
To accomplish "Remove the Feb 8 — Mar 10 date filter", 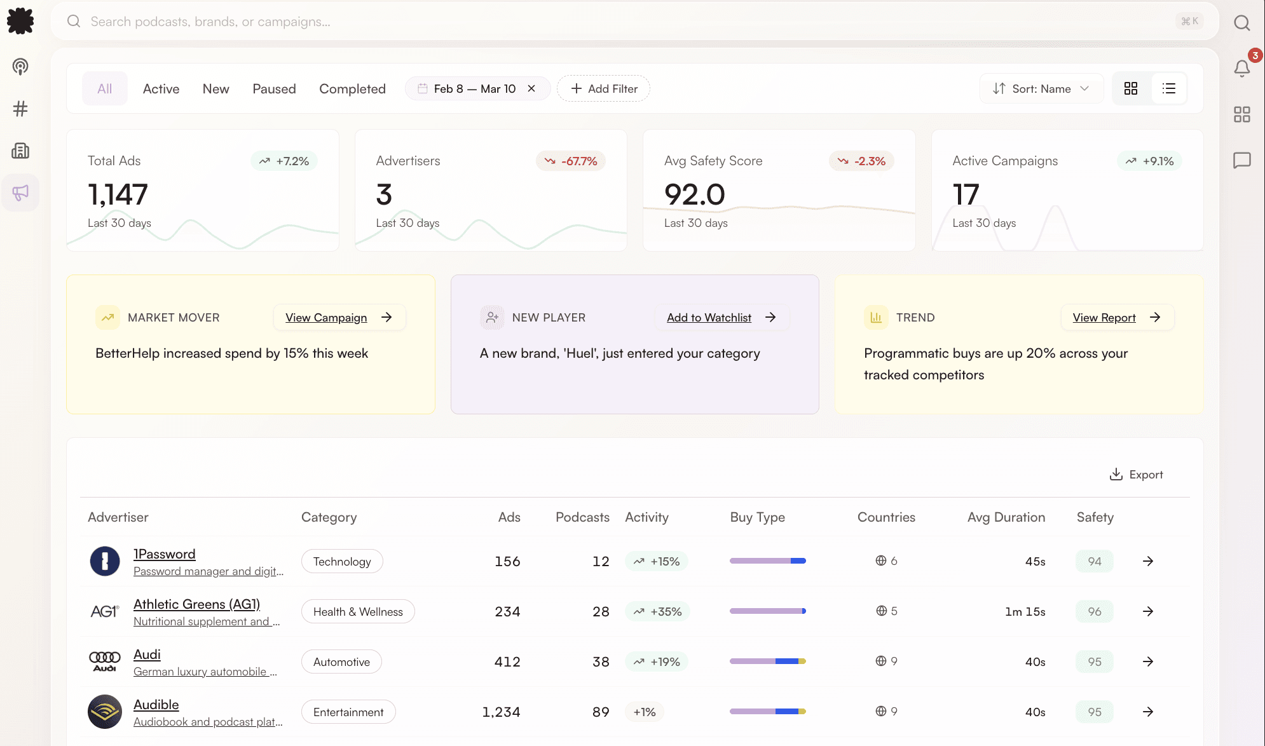I will pyautogui.click(x=531, y=88).
